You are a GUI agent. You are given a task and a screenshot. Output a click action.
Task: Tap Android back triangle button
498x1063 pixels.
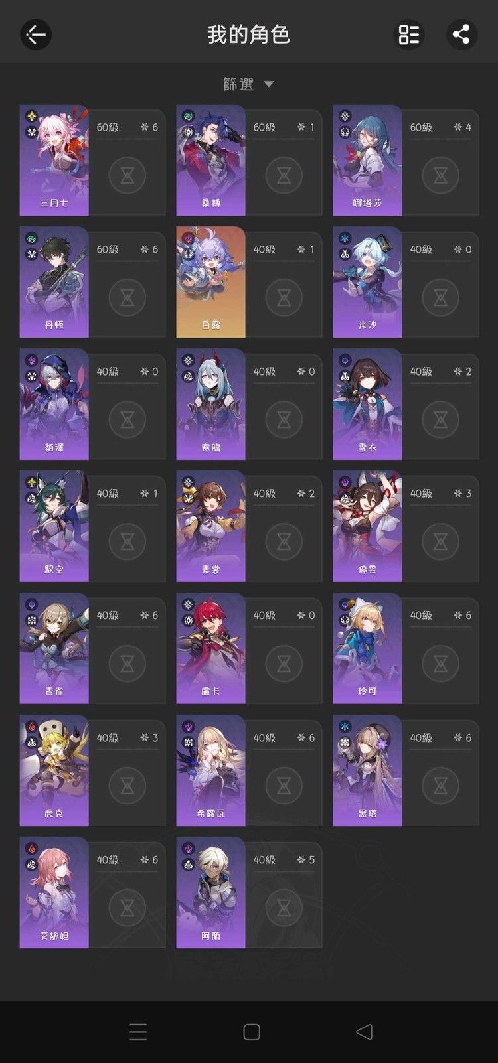pos(364,1032)
